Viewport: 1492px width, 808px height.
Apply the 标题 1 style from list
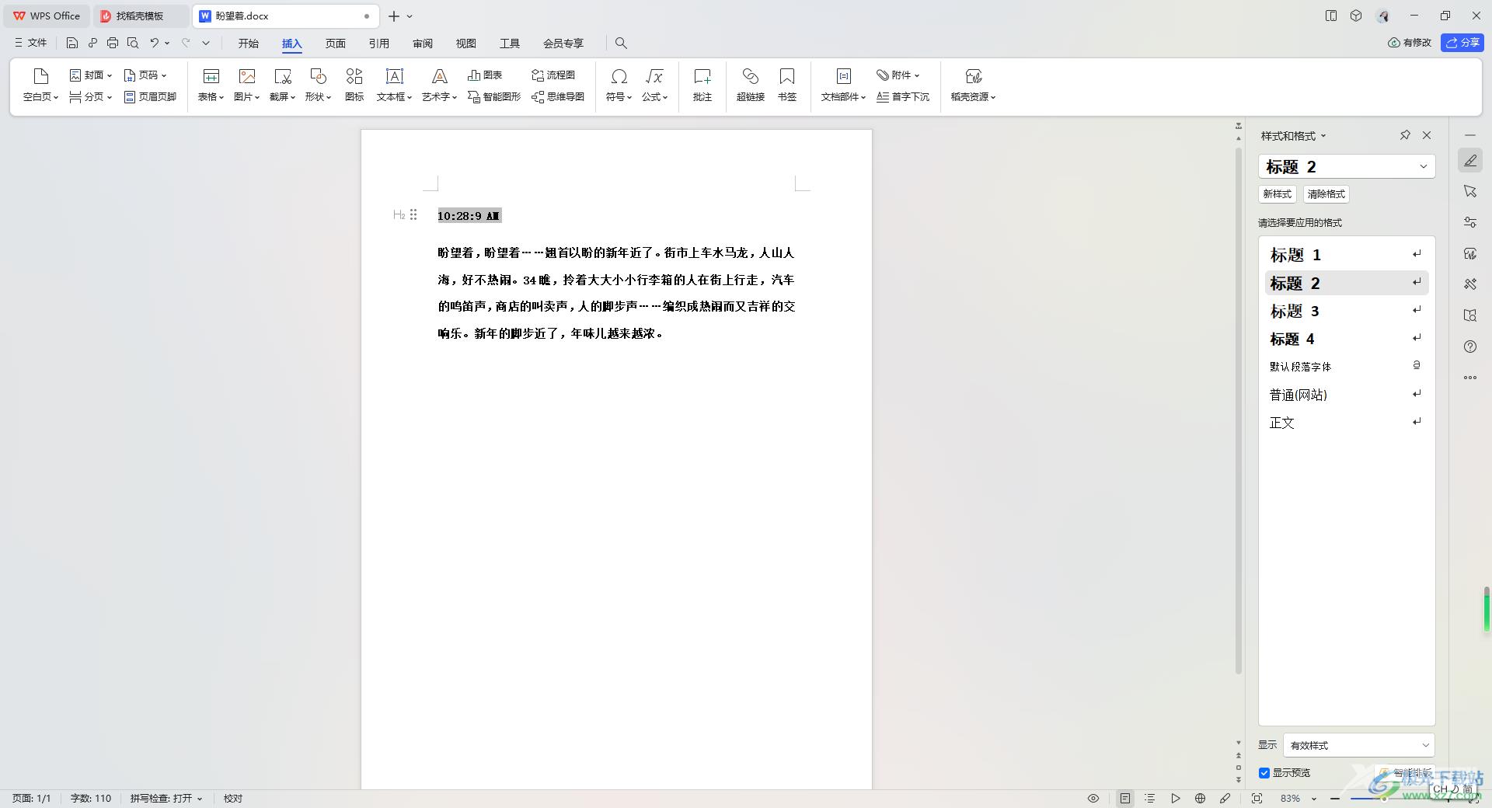pos(1347,255)
